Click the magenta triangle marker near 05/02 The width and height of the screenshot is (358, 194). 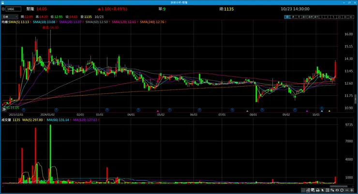(x=158, y=111)
